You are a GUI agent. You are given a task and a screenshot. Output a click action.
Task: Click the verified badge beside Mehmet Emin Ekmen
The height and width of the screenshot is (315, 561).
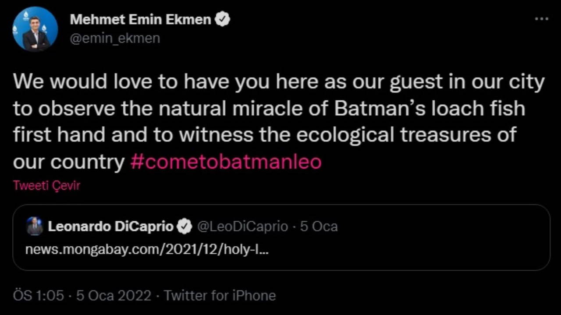[x=223, y=19]
